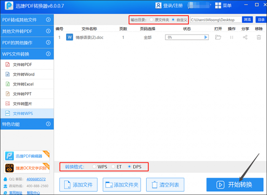Open the 菜单 grid icon
The image size is (267, 195).
(x=218, y=5)
